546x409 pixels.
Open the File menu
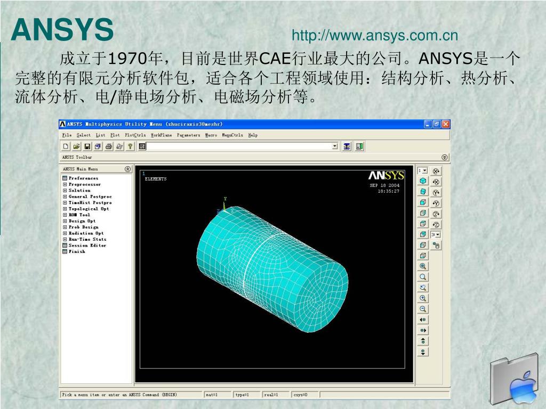click(x=67, y=135)
